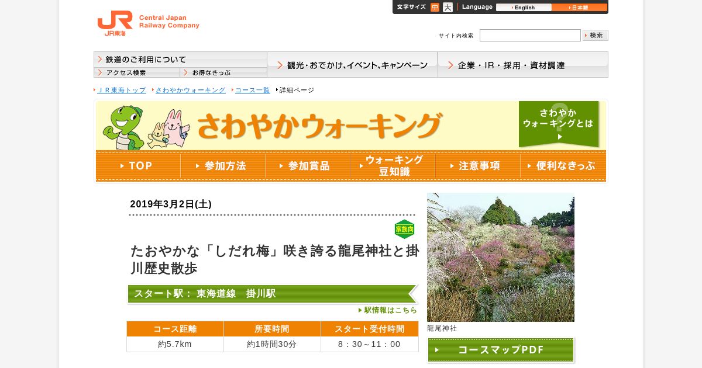The height and width of the screenshot is (368, 702).
Task: Click the 8：30～11：00 cell
Action: click(370, 344)
